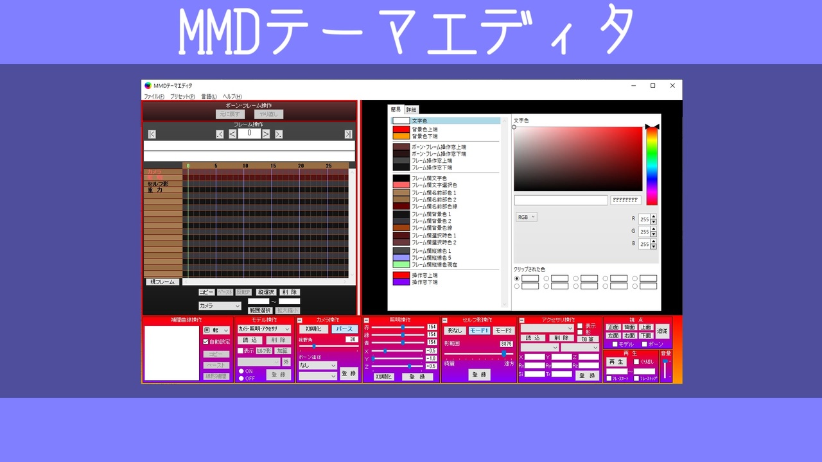The image size is (822, 462).
Task: Open ファイル menu
Action: click(153, 96)
